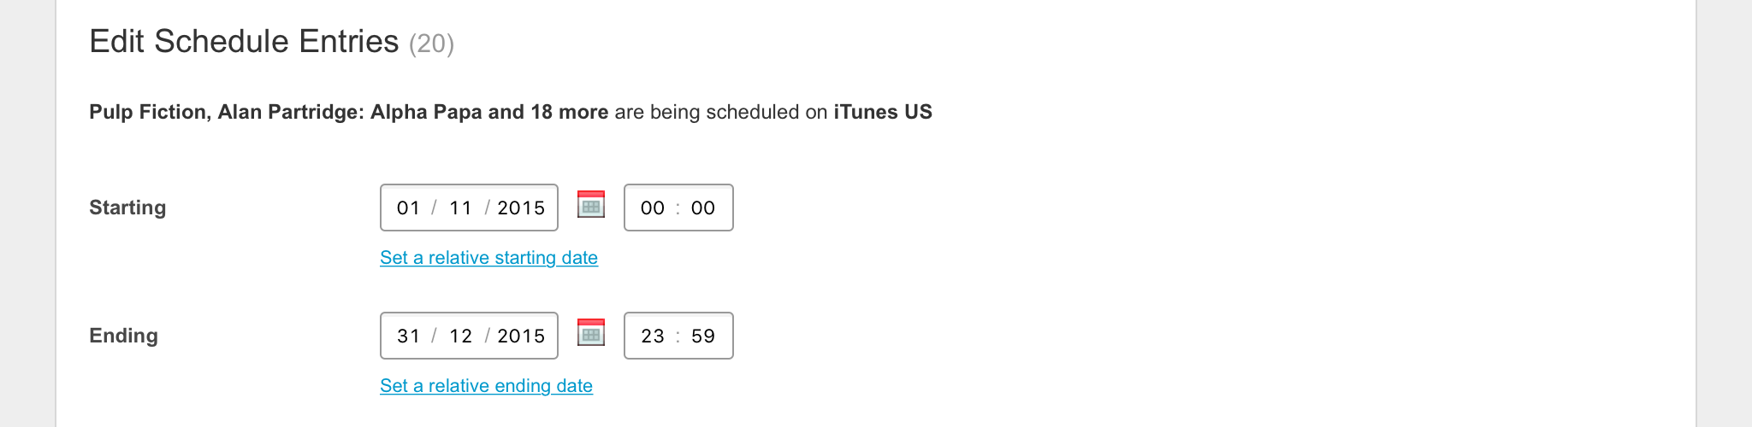The height and width of the screenshot is (427, 1752).
Task: Click the (20) entries count
Action: point(431,44)
